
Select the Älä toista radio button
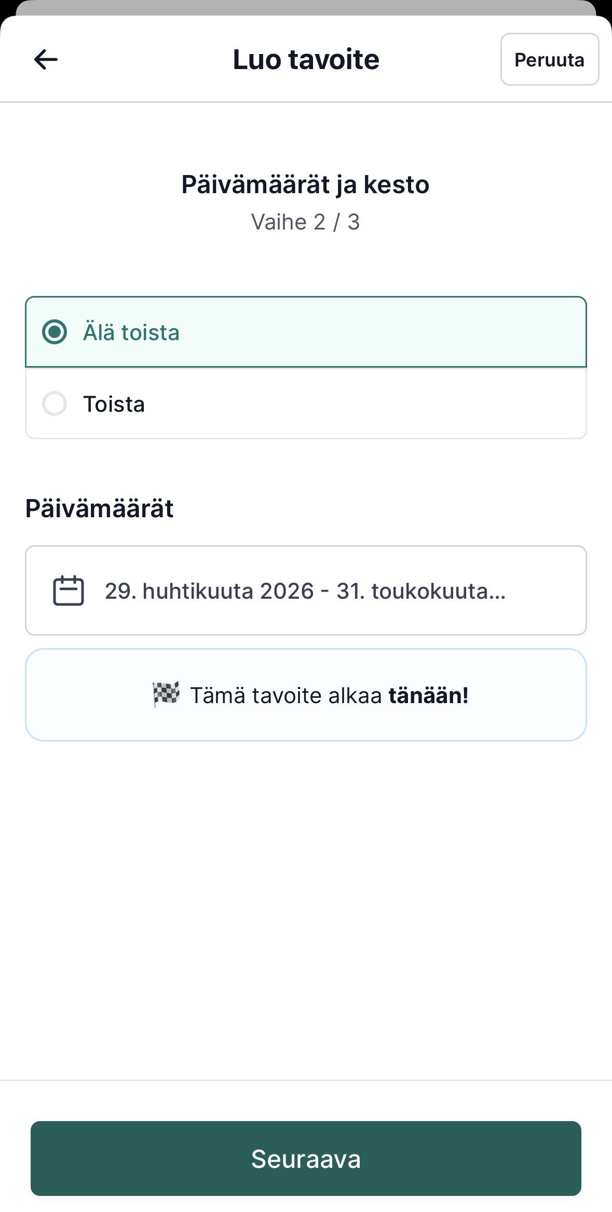click(55, 332)
